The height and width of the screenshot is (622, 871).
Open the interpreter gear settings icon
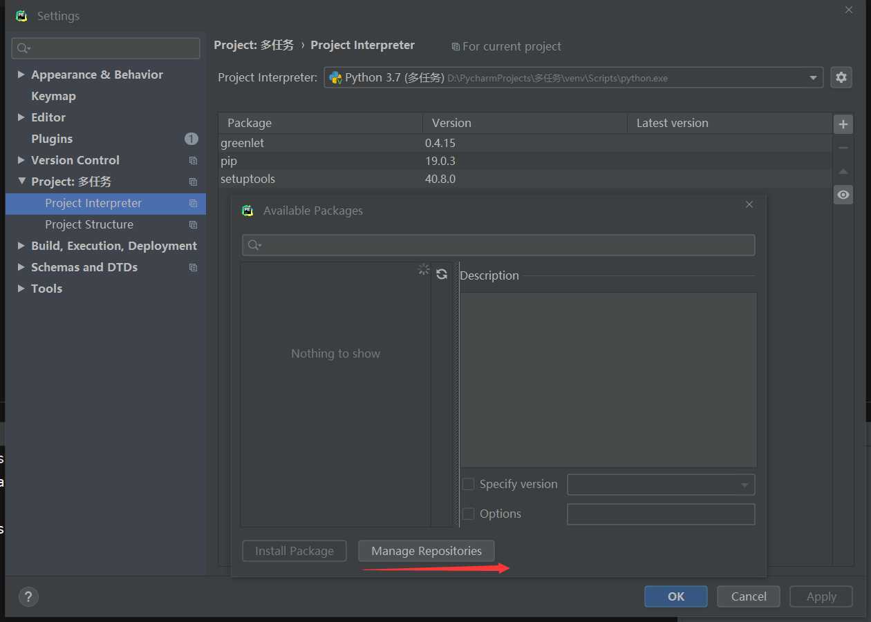tap(841, 77)
